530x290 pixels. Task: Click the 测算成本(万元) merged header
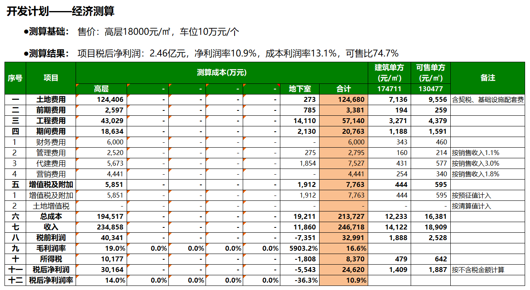point(221,72)
